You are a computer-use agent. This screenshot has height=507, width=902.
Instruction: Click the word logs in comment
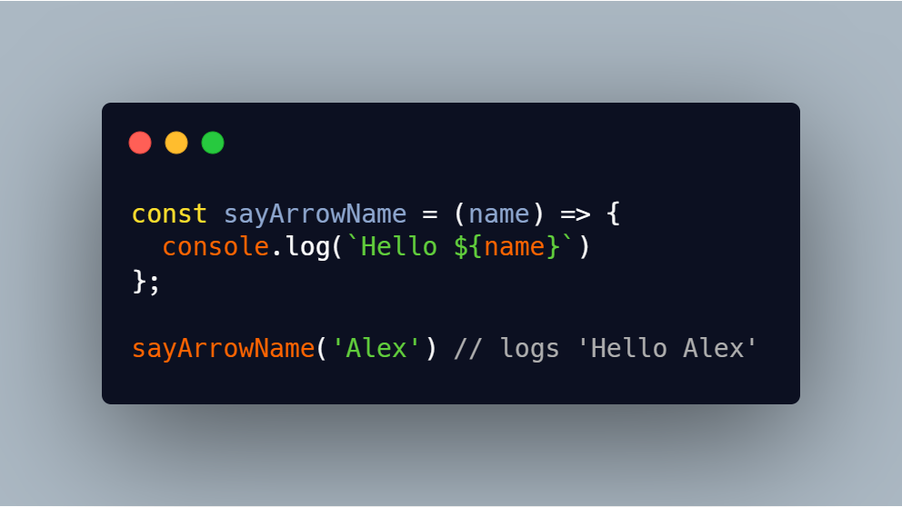point(530,349)
